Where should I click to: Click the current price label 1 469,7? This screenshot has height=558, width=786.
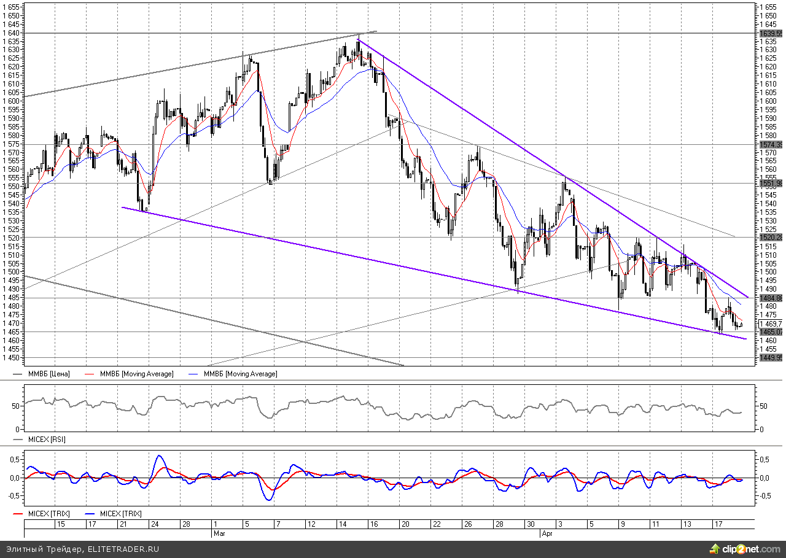pyautogui.click(x=770, y=324)
